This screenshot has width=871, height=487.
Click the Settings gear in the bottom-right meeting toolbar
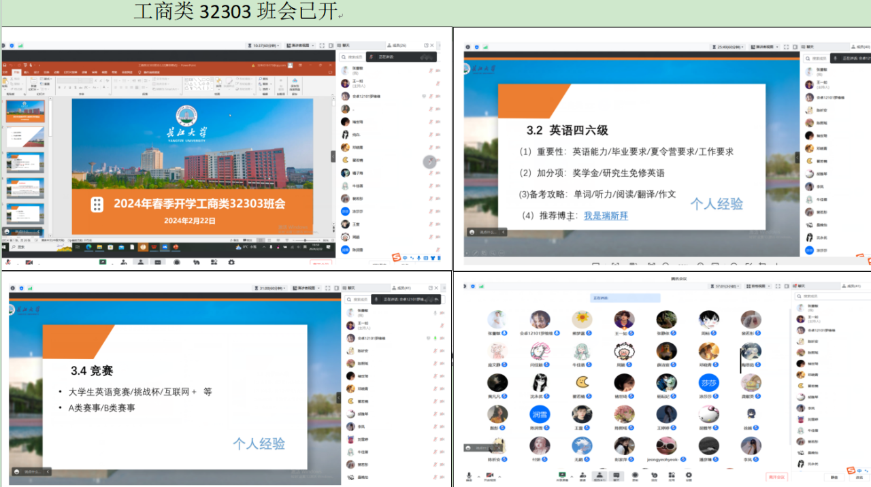coord(689,476)
